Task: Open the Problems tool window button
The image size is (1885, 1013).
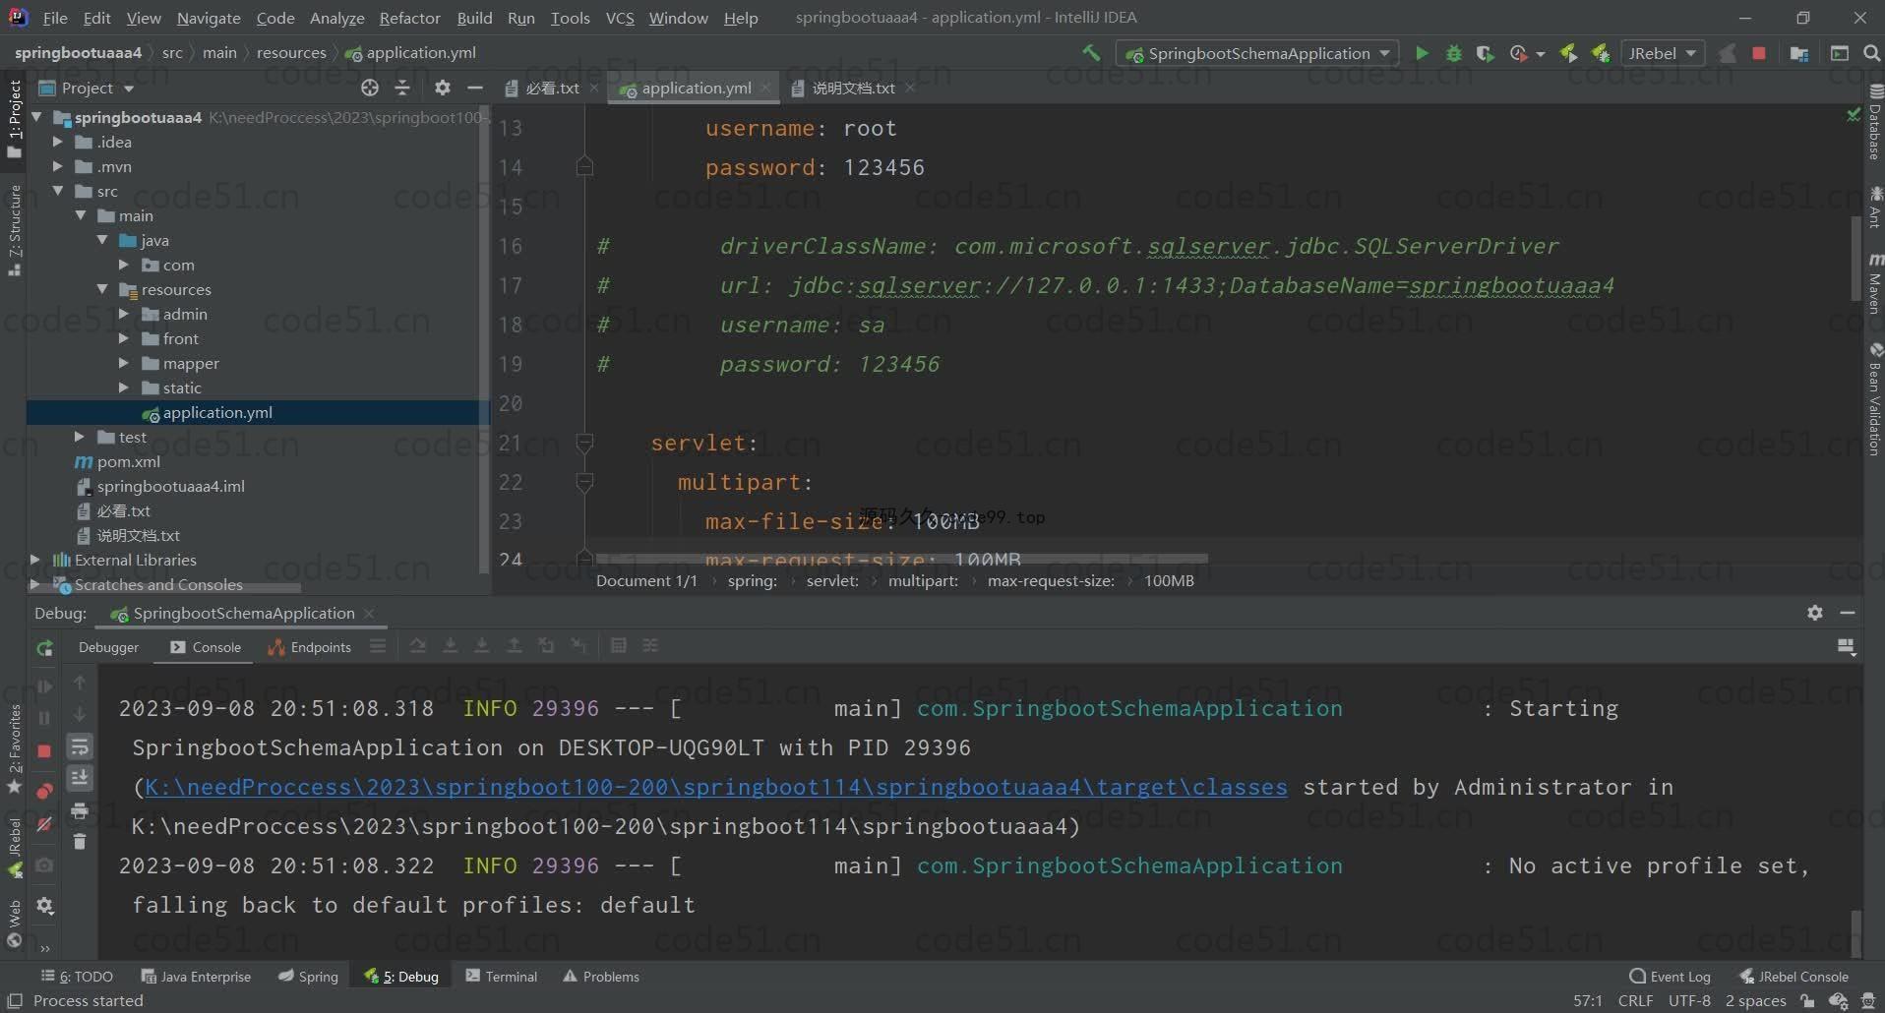Action: coord(601,977)
